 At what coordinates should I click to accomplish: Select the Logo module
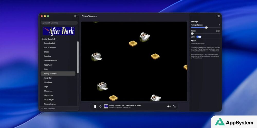[58, 87]
